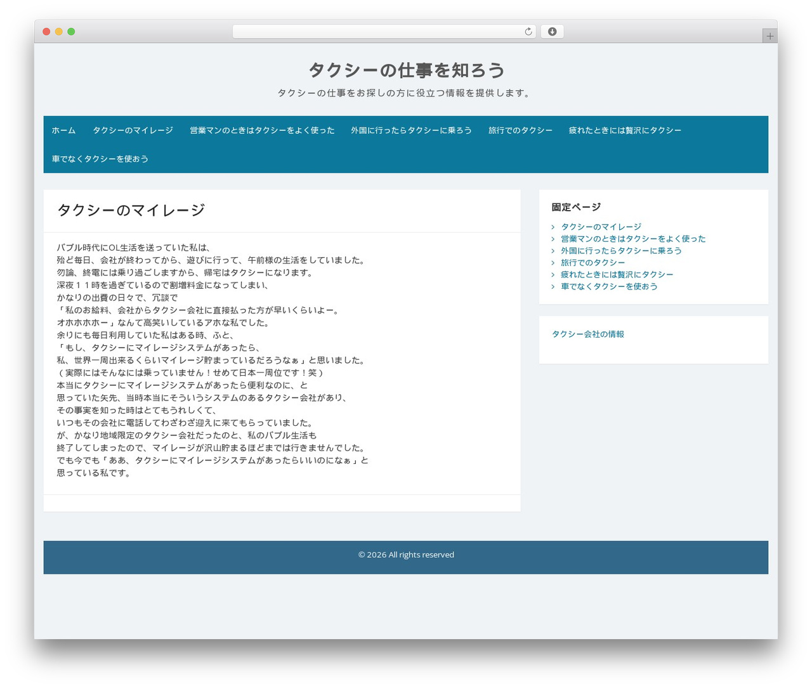Open 旅行でのタクシー in the navigation bar

pyautogui.click(x=520, y=130)
